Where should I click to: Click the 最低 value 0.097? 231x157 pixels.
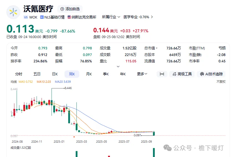[87, 55]
